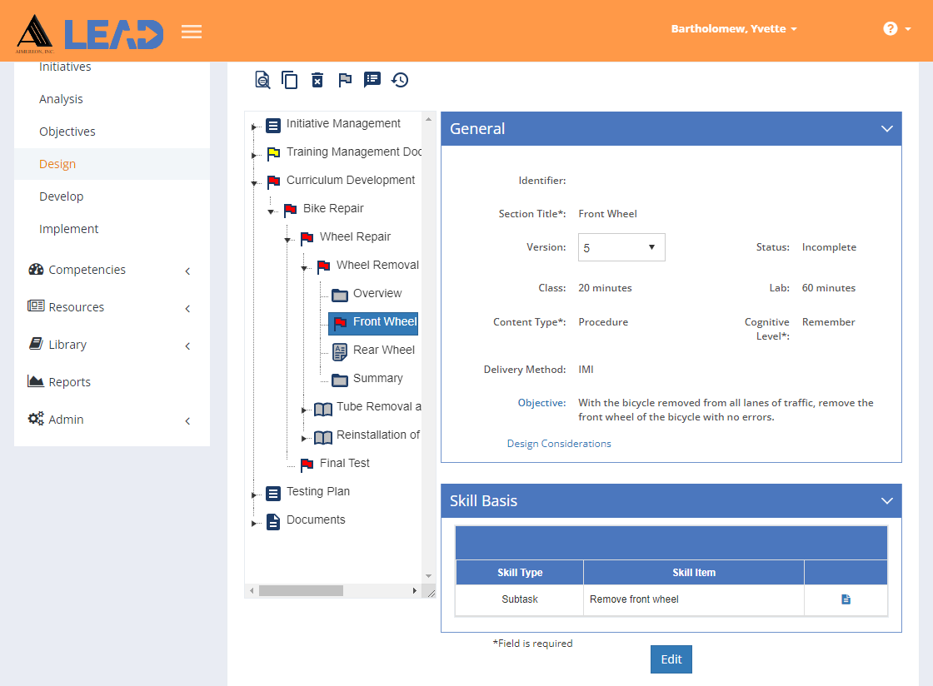The image size is (933, 686).
Task: Click the delete trash icon
Action: pyautogui.click(x=317, y=80)
